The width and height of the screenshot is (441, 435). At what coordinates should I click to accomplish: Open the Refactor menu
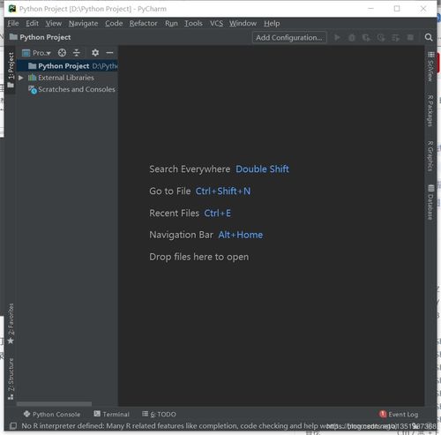pos(144,23)
